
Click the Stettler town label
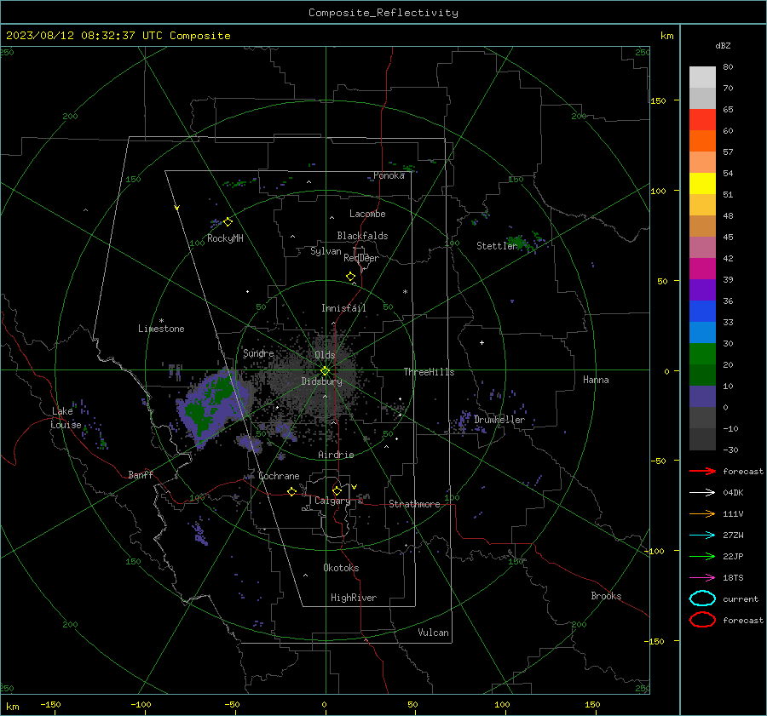pyautogui.click(x=497, y=246)
